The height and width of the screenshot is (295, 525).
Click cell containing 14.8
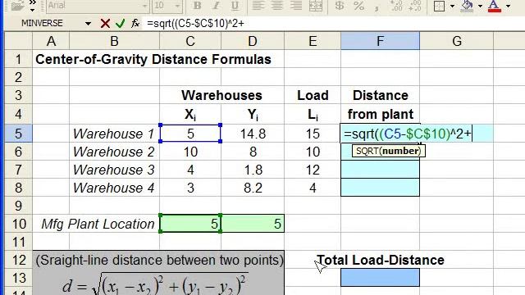(253, 134)
